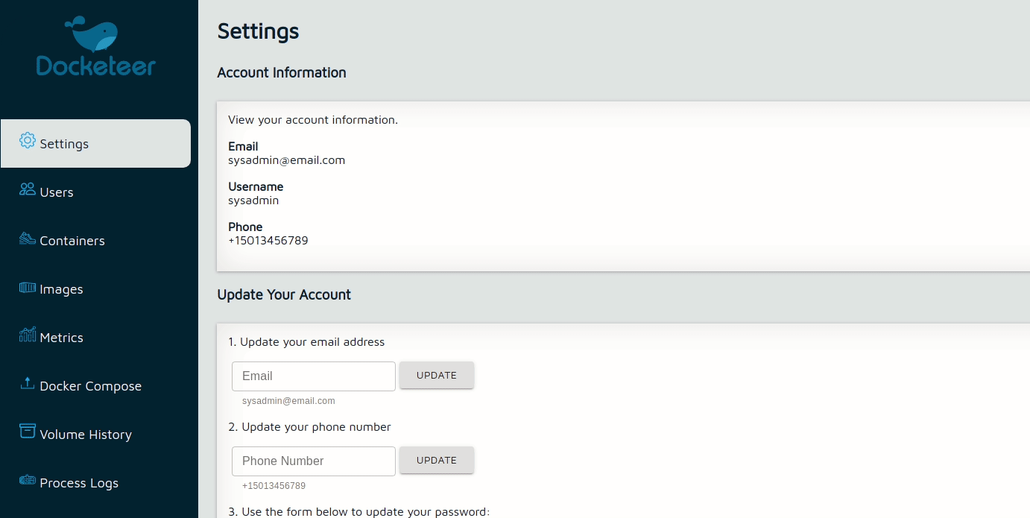Click +15013456789 in Account Information
The image size is (1030, 518).
point(268,241)
